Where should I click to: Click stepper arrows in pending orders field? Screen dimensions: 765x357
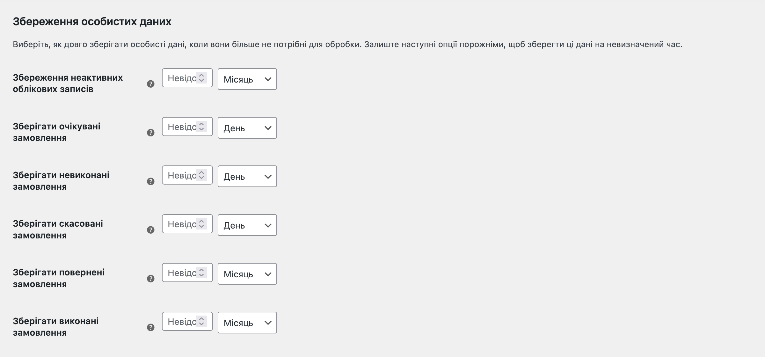tap(201, 127)
